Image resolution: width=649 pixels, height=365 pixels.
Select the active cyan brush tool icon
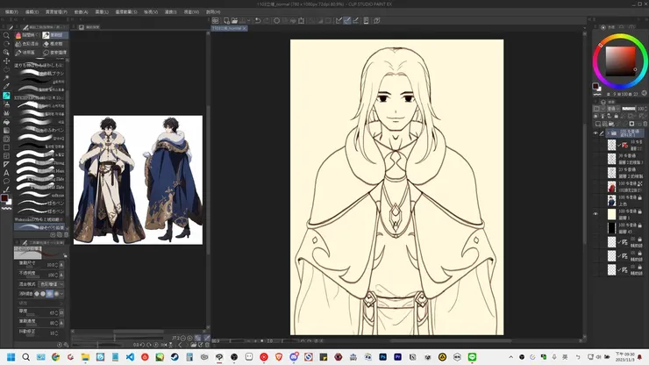(6, 95)
